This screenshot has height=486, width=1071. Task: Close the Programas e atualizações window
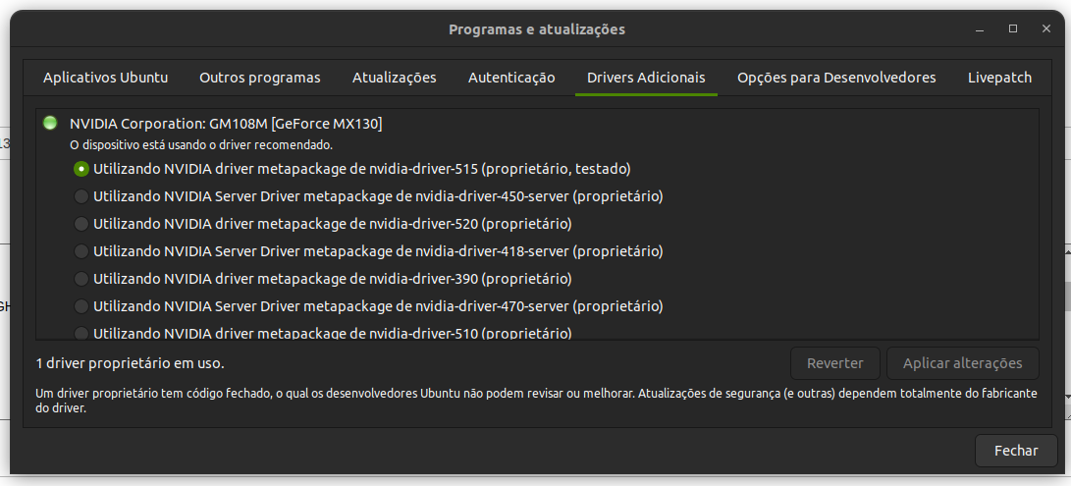pyautogui.click(x=1045, y=28)
